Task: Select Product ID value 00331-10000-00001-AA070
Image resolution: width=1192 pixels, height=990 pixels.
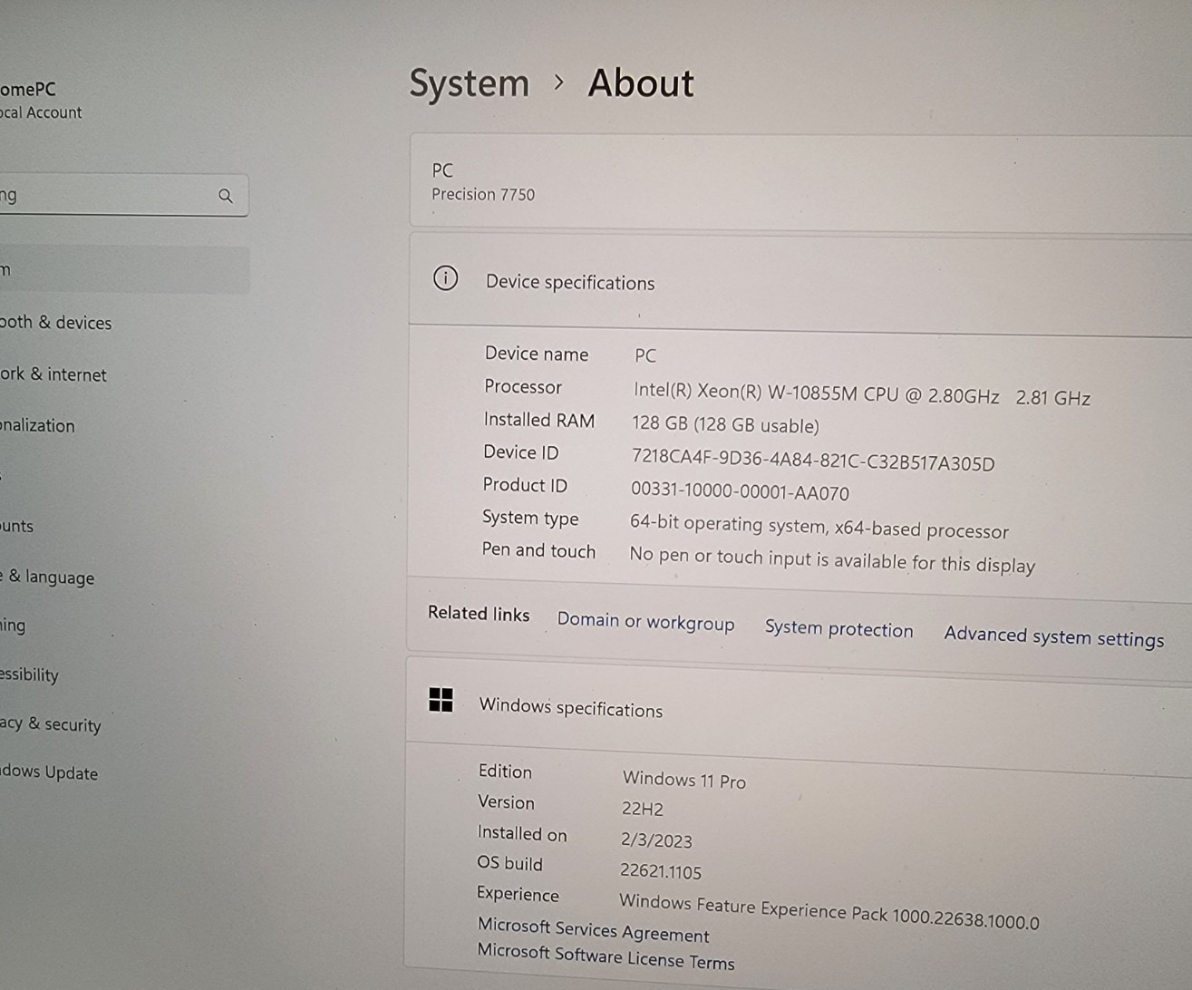Action: tap(740, 492)
